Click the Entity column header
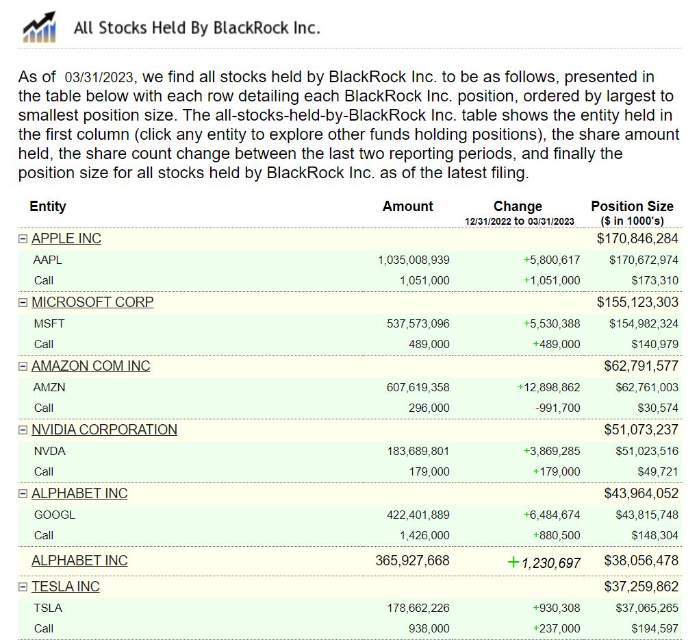Viewport: 699px width, 640px height. click(x=48, y=206)
